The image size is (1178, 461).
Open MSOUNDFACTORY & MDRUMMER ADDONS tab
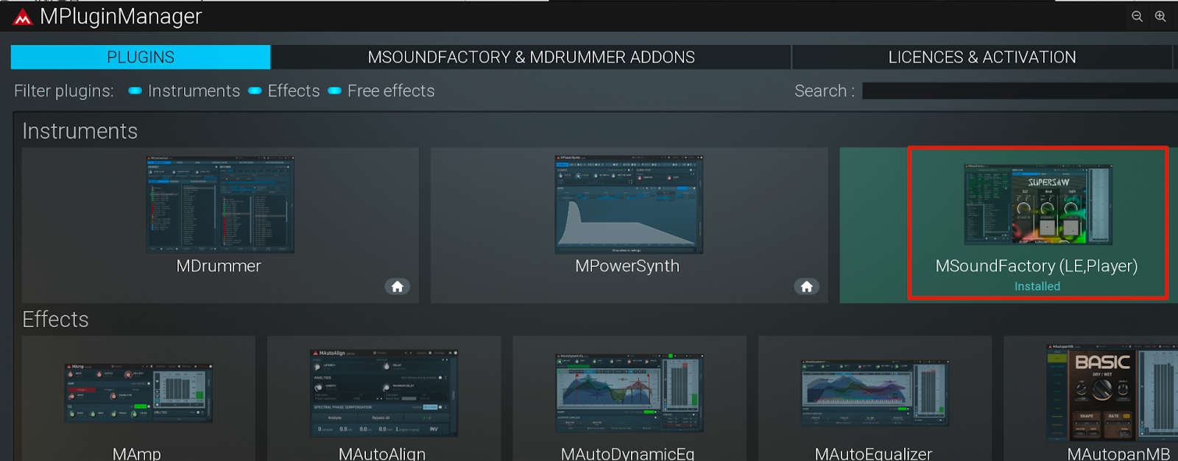click(532, 57)
